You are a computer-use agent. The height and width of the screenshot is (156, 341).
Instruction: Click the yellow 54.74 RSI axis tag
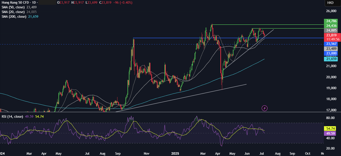(330, 129)
